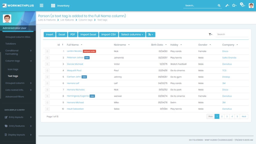
Task: Click the Entry features tag icon
Action: coord(6,126)
